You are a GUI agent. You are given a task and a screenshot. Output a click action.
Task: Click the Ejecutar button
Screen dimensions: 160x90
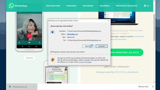click(88, 46)
